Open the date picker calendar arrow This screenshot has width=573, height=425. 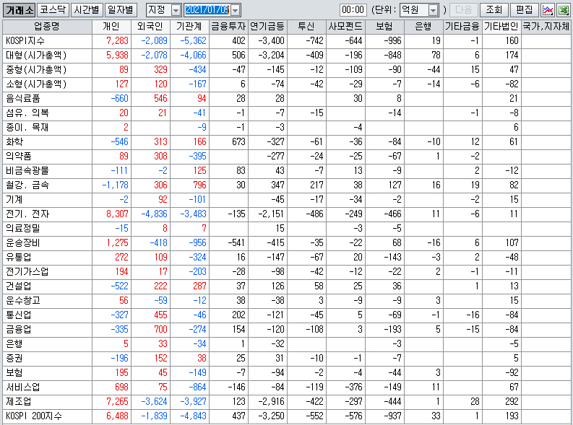(x=236, y=10)
